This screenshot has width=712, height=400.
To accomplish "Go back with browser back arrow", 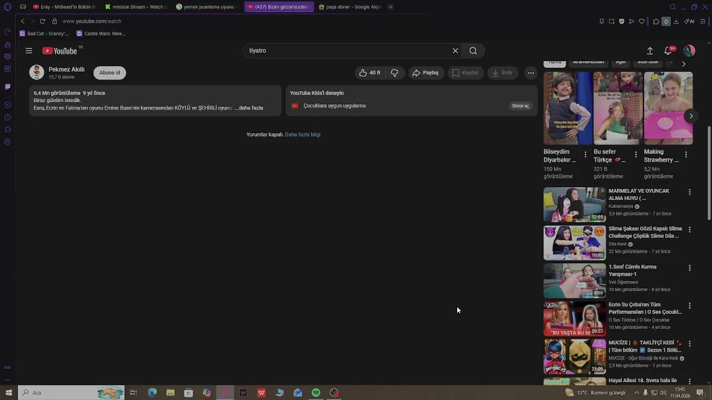I will (x=22, y=21).
